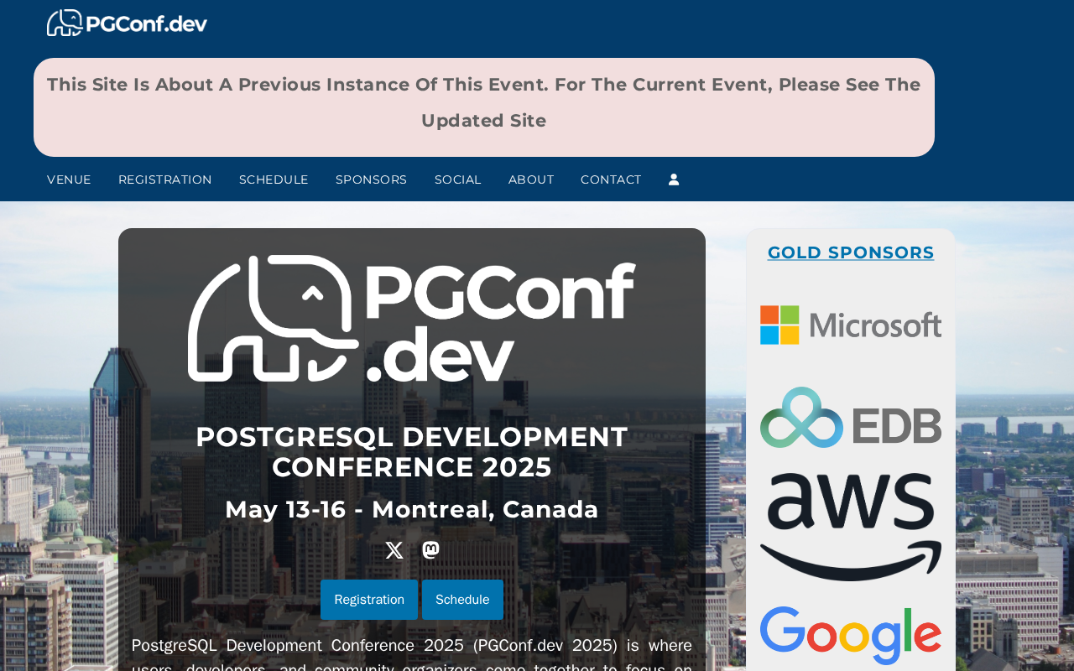
Task: Click the blue Registration button
Action: coord(369,600)
